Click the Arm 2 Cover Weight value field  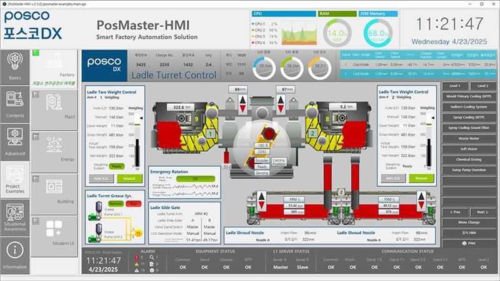point(409,126)
